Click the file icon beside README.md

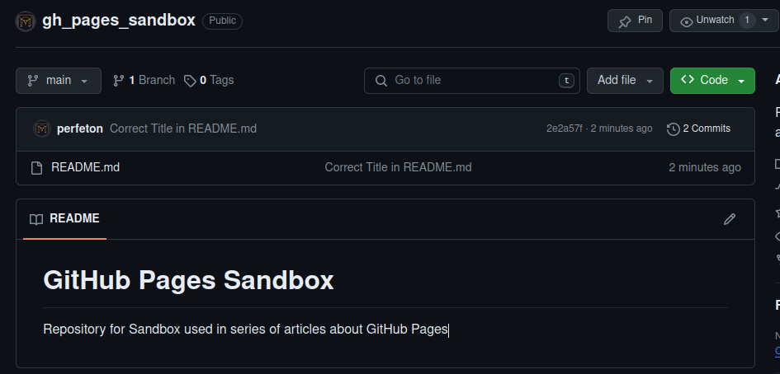(x=37, y=168)
